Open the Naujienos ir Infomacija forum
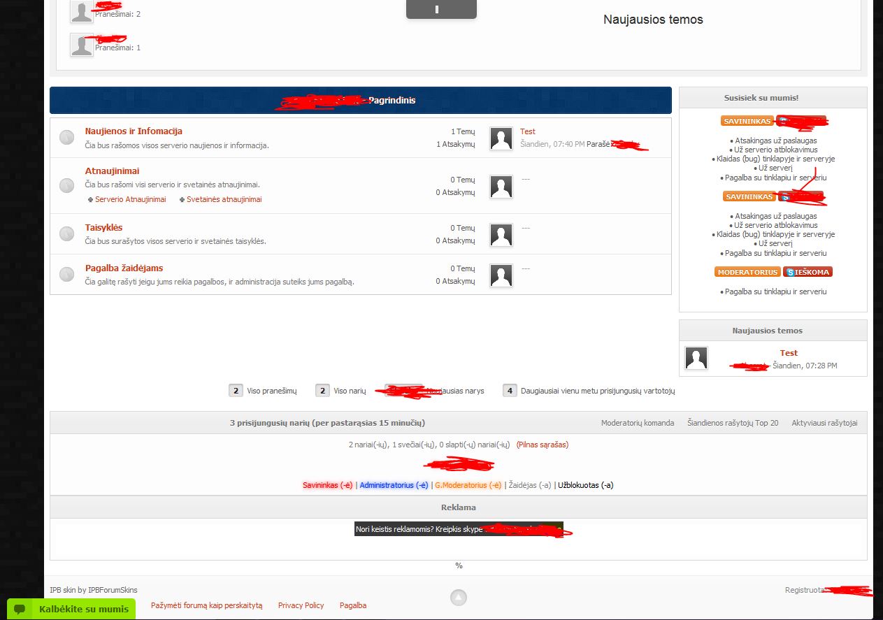The height and width of the screenshot is (620, 883). [134, 131]
